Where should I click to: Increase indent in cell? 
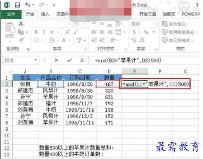(x=102, y=40)
